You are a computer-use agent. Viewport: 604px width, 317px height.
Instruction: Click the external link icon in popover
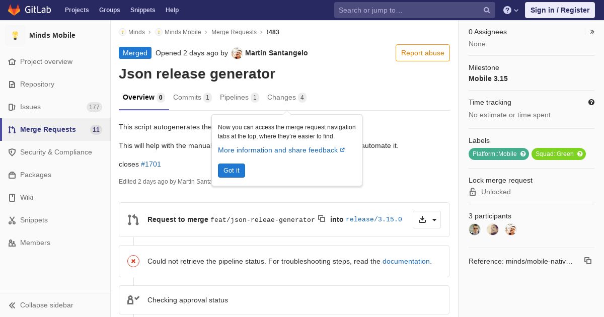[x=342, y=150]
